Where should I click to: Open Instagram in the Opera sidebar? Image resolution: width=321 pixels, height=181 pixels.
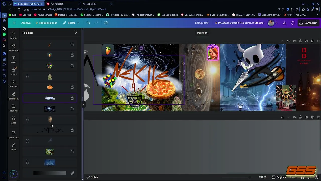[x=4, y=40]
